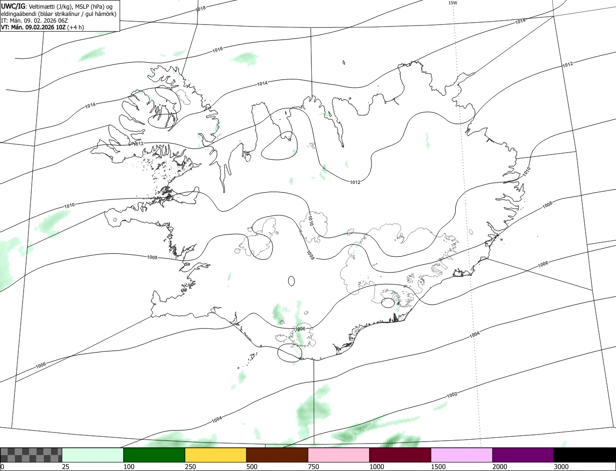Image resolution: width=616 pixels, height=471 pixels.
Task: Pick the yellow 250–500 legend swatch
Action: (216, 455)
